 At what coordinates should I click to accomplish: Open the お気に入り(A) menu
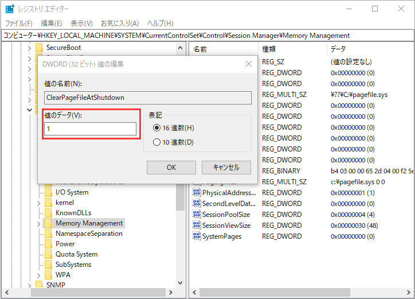tap(120, 24)
